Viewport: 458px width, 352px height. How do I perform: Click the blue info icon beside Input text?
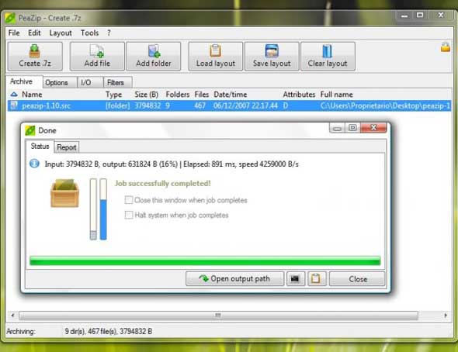coord(34,164)
